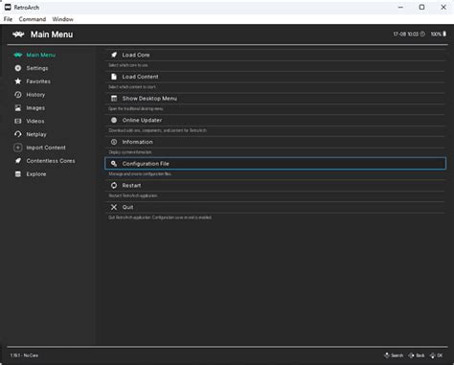
Task: Select Load Content menu entry
Action: tap(275, 77)
